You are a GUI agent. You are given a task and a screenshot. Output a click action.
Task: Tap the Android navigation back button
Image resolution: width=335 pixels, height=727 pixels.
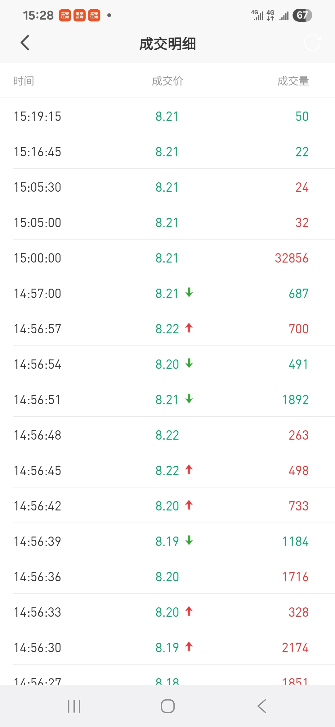pos(262,706)
